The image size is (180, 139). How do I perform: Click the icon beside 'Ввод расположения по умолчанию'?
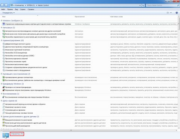point(4,120)
